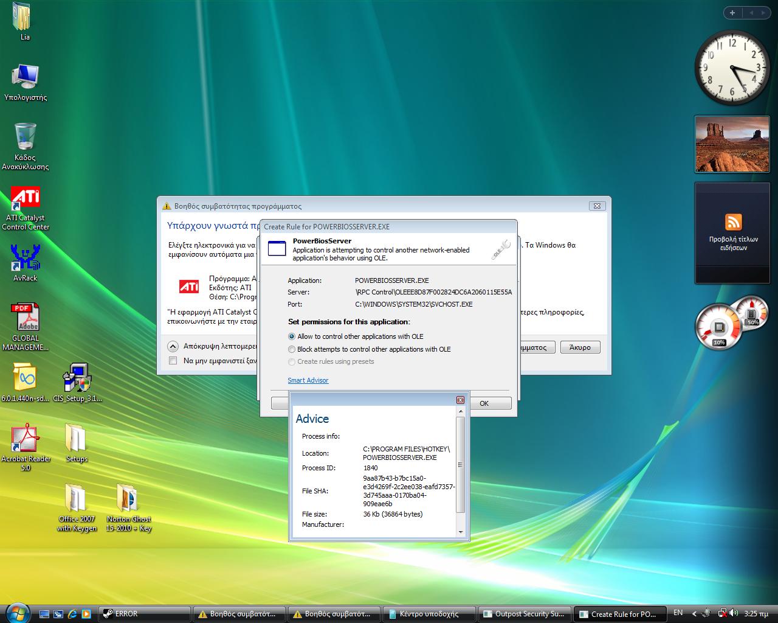778x623 pixels.
Task: Close the Βοηθός συμβατότητας προγράμματος dialog
Action: (597, 206)
